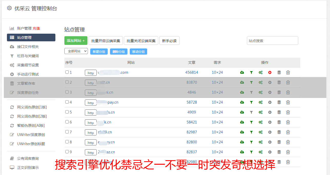Click the 10×24 requirement in row 4
330x175 pixels.
[217, 102]
